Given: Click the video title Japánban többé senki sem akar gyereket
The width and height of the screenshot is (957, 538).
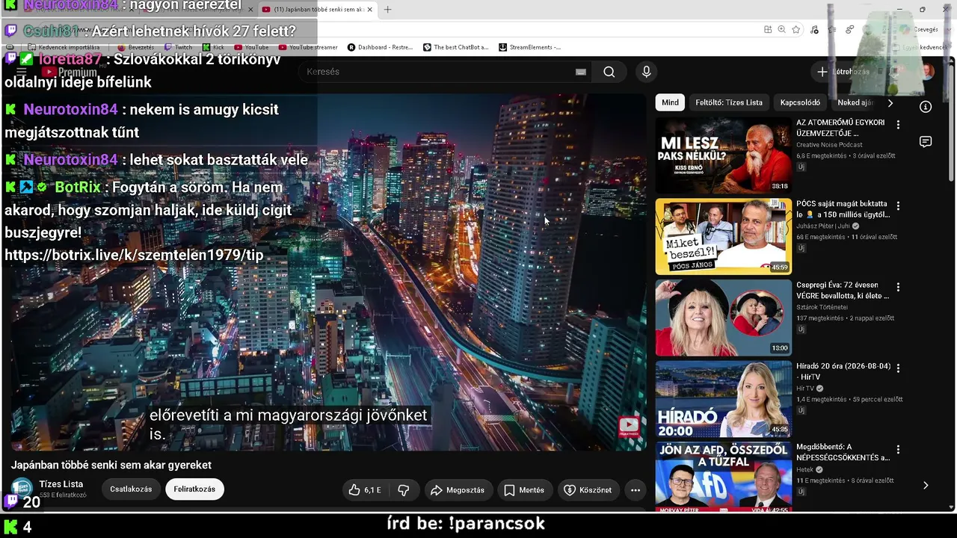Looking at the screenshot, I should click(x=111, y=465).
